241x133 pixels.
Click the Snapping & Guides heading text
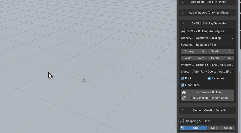click(x=199, y=121)
